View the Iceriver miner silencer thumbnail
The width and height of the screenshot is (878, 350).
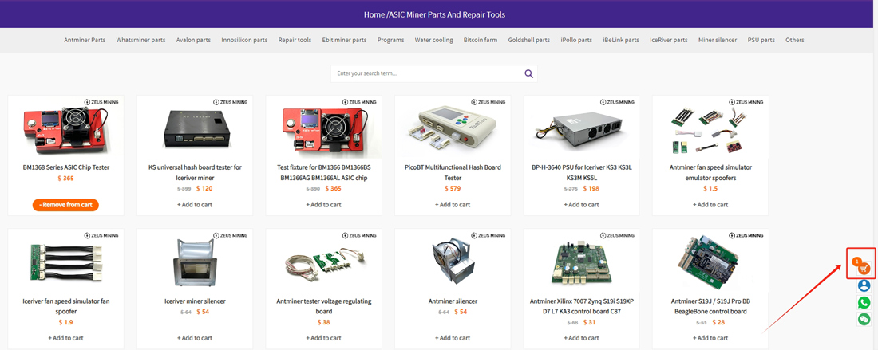pyautogui.click(x=195, y=263)
